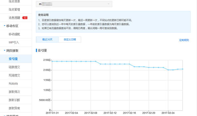Click the 2017-02-16 data point on chart

130,64
